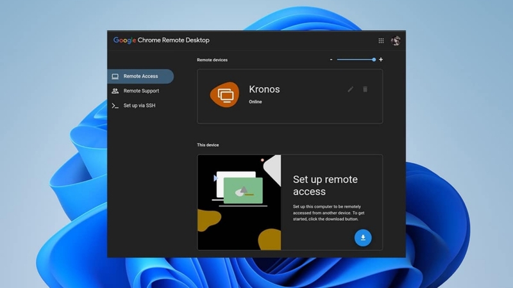
Task: Click the Set up remote access illustration
Action: [239, 202]
